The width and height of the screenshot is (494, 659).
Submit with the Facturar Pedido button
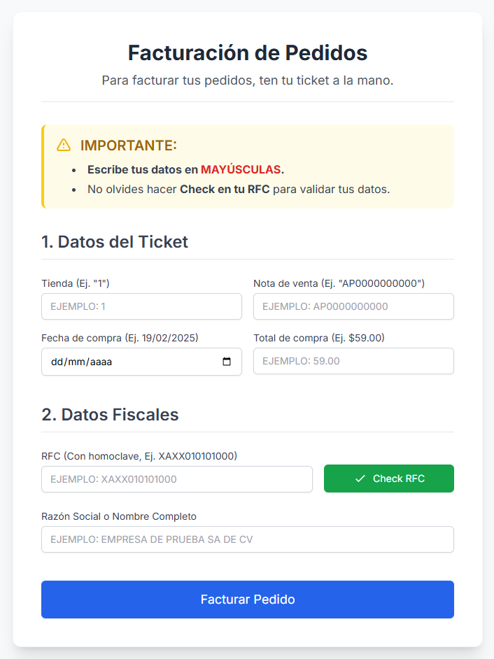(x=248, y=600)
